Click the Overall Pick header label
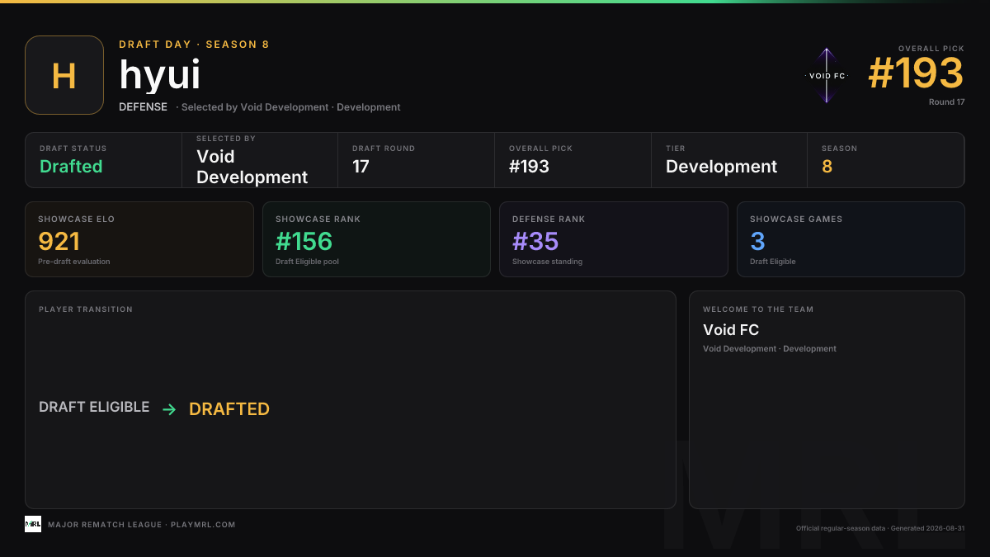 (x=931, y=49)
